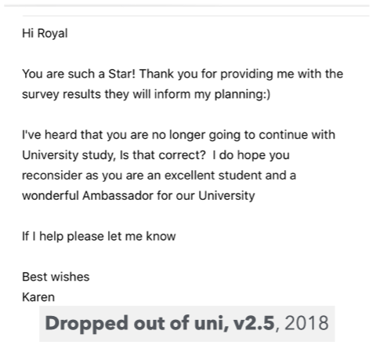The image size is (376, 345).
Task: Click the bold caption "Dropped out of uni, v2.5"
Action: pyautogui.click(x=160, y=324)
